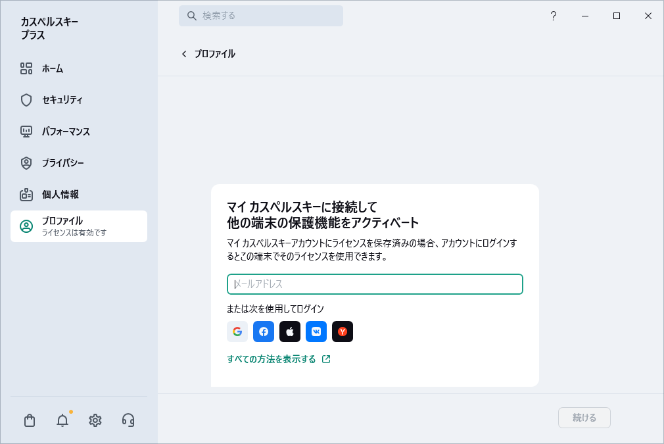Log in with the Google account icon

[x=237, y=332]
